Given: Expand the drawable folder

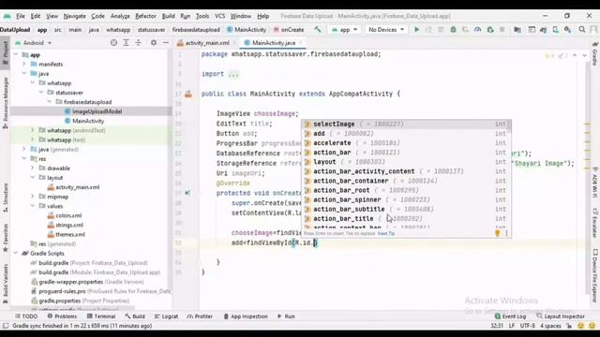Looking at the screenshot, I should point(33,168).
